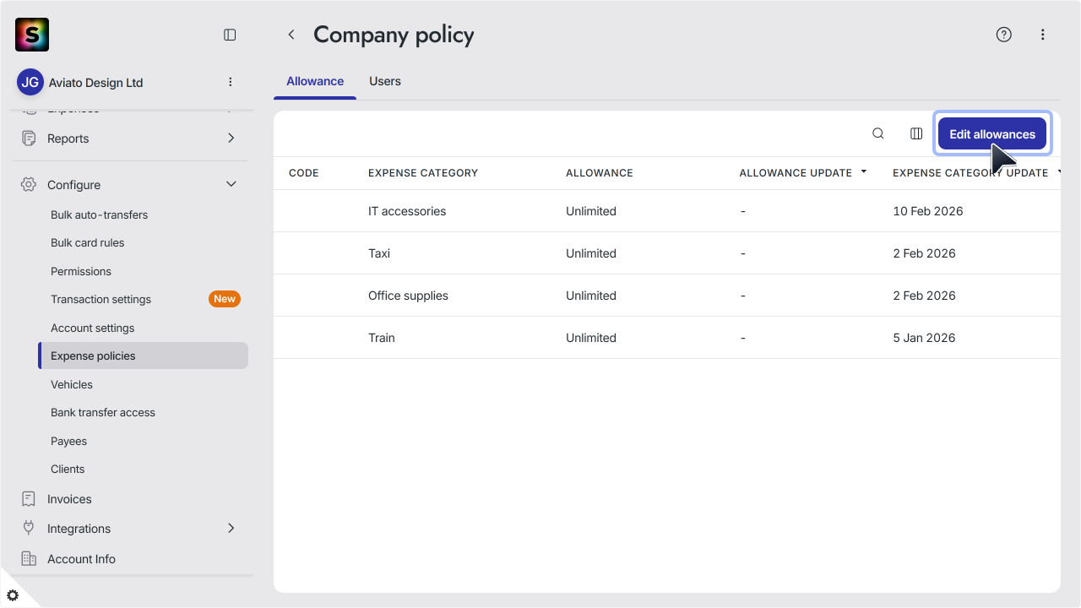Sort by Allowance Update arrow
The width and height of the screenshot is (1081, 608).
[x=864, y=171]
